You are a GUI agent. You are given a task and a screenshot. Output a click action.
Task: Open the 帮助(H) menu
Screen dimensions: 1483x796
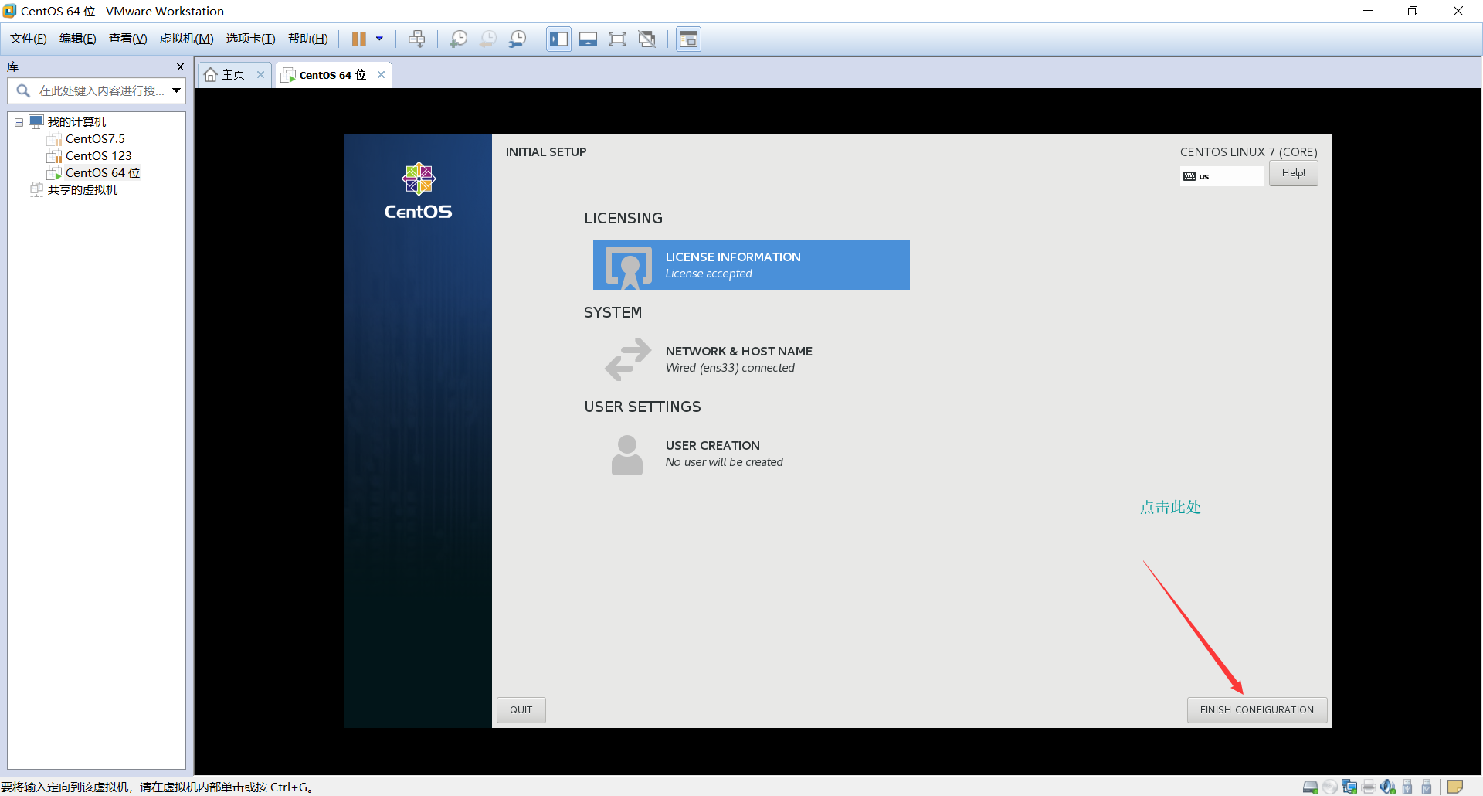tap(307, 39)
